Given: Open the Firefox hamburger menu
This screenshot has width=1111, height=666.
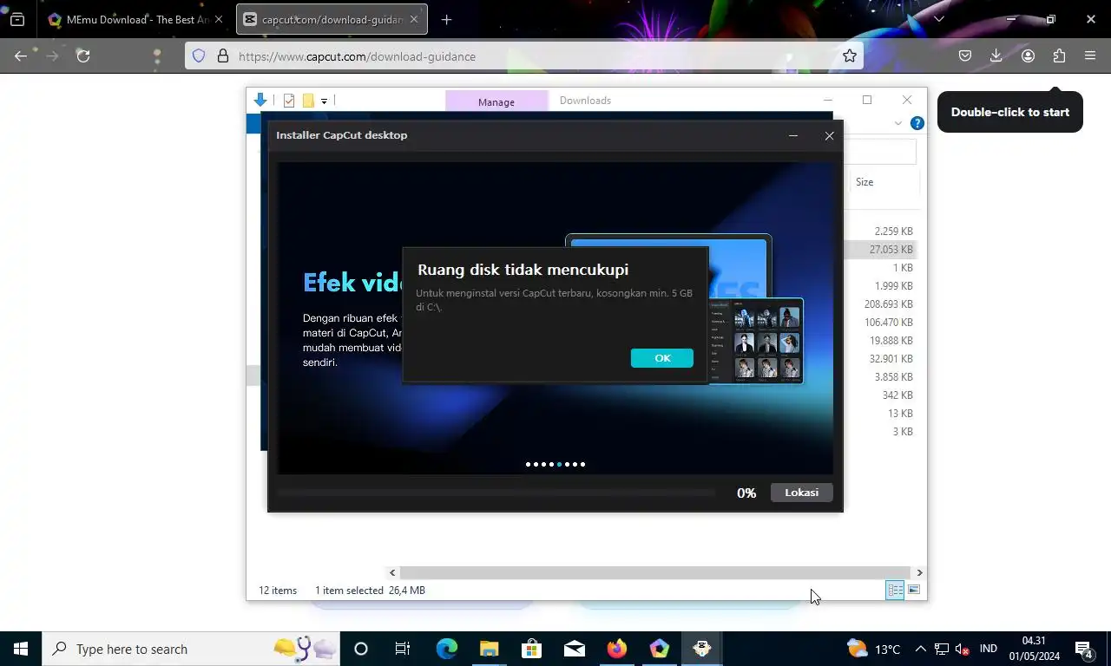Looking at the screenshot, I should [x=1090, y=55].
